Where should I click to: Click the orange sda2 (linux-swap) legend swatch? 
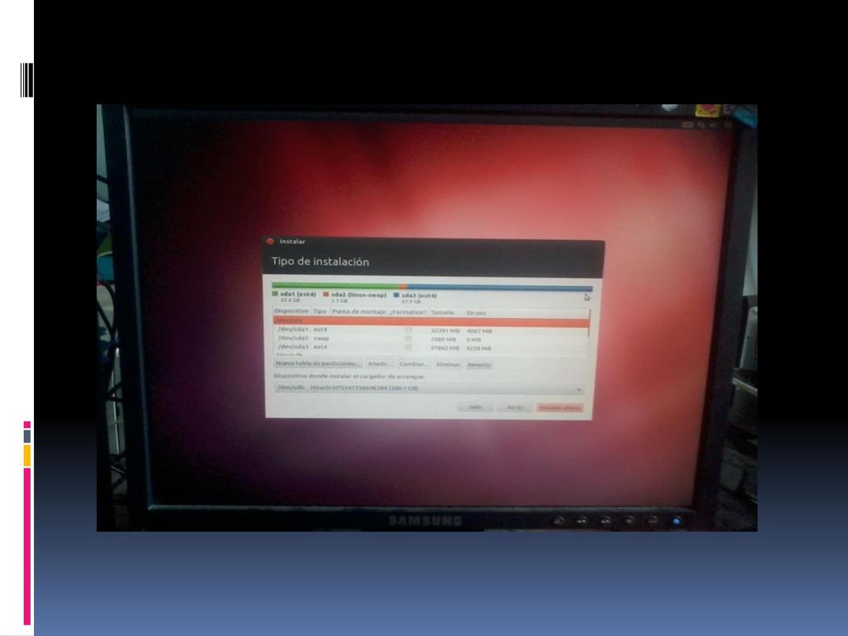325,294
